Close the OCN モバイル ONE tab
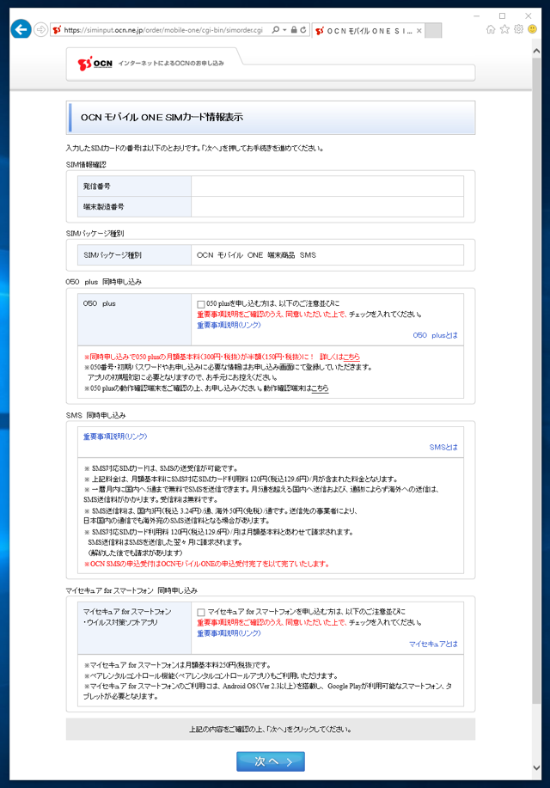The height and width of the screenshot is (788, 550). [419, 31]
